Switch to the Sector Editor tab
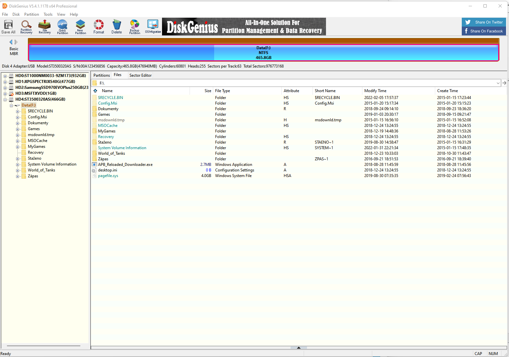The height and width of the screenshot is (357, 509). pyautogui.click(x=140, y=75)
